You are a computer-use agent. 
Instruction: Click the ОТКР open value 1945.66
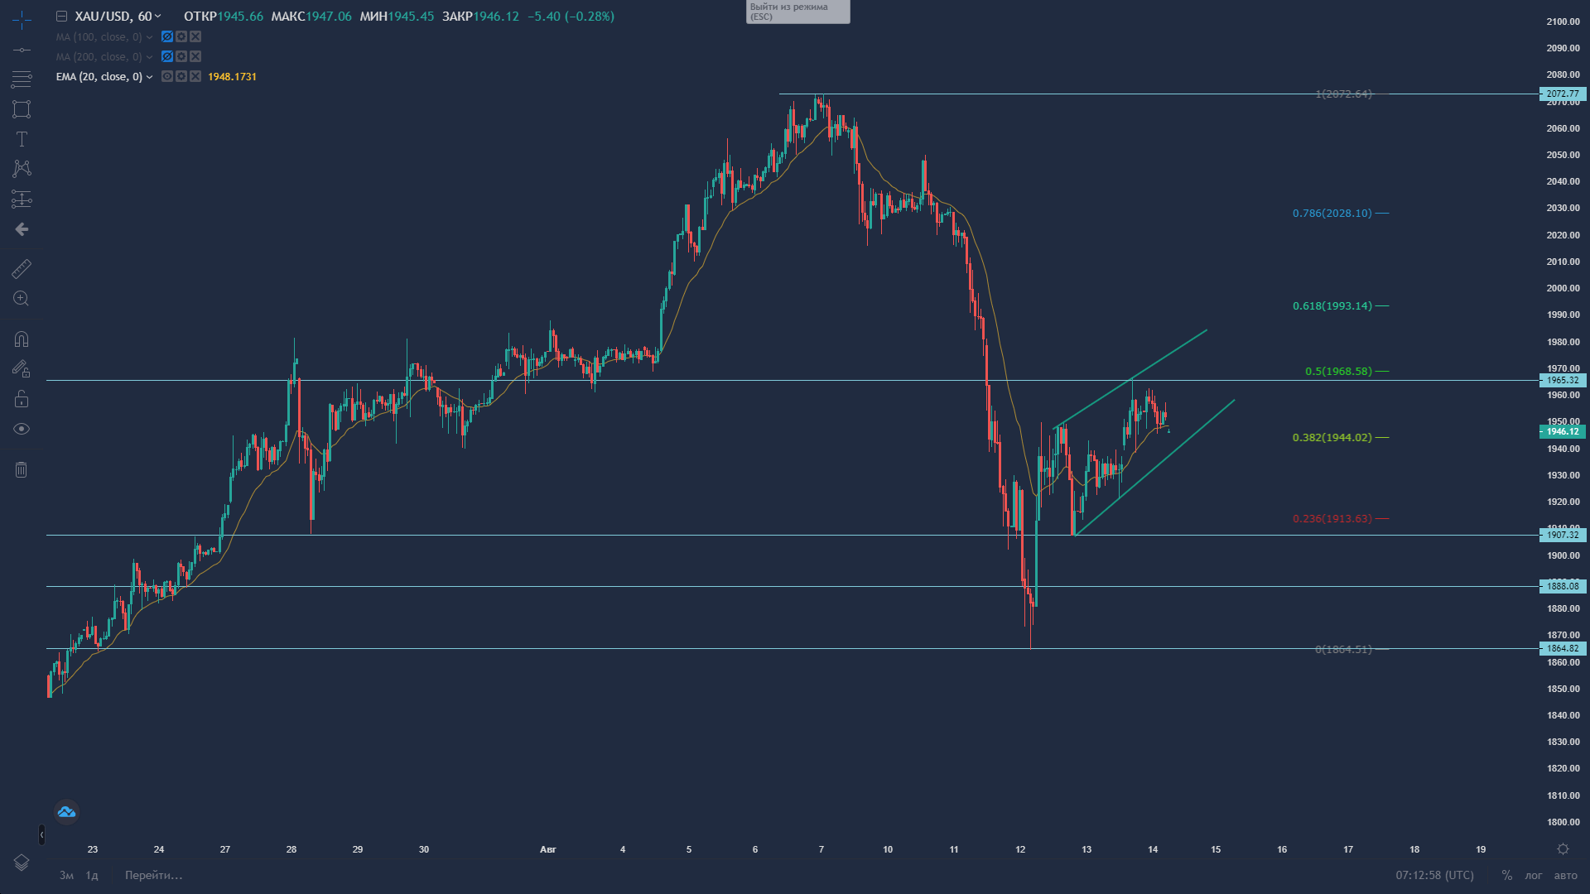click(240, 17)
